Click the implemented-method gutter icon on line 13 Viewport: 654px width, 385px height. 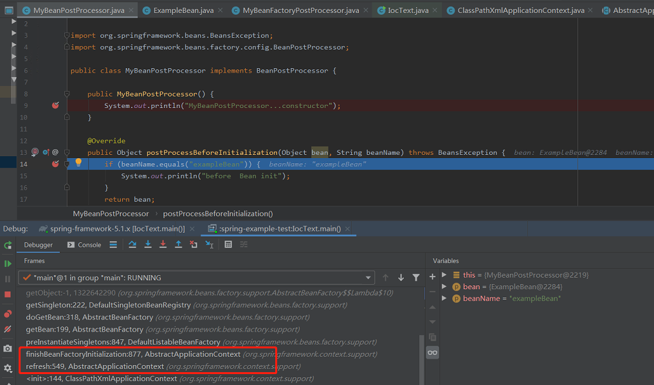(46, 152)
